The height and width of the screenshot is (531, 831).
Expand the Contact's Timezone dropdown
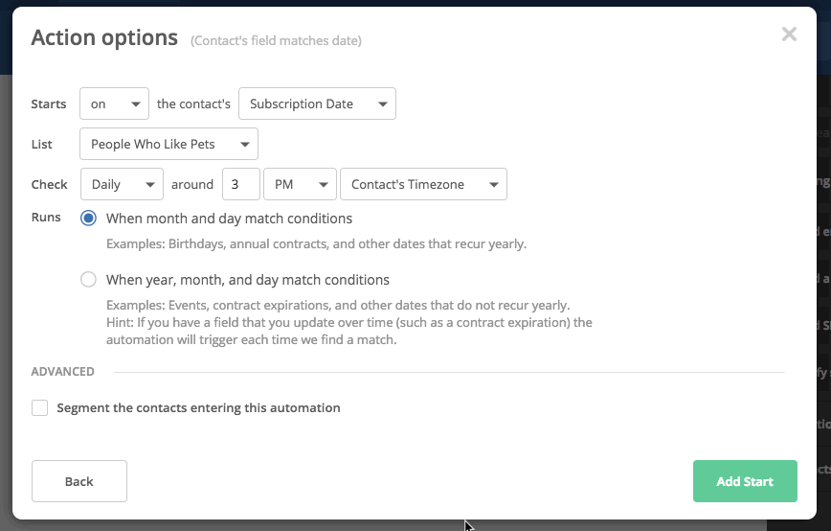[x=423, y=185]
